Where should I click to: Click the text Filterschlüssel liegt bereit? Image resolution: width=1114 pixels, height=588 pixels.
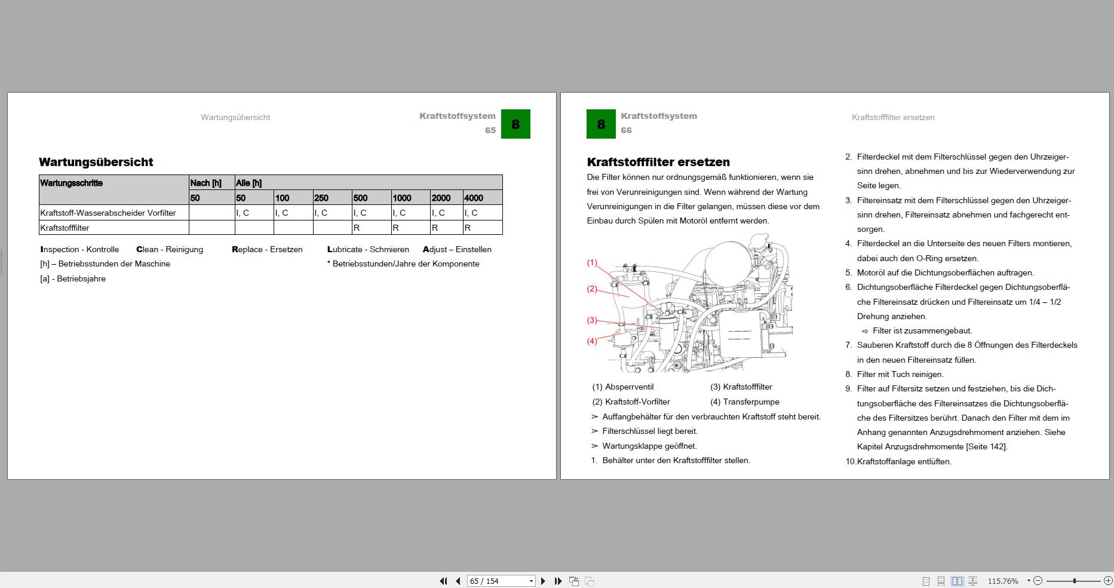[650, 431]
